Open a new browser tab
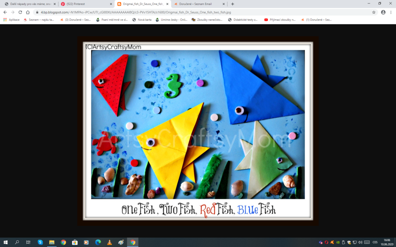The image size is (396, 247). pyautogui.click(x=232, y=4)
